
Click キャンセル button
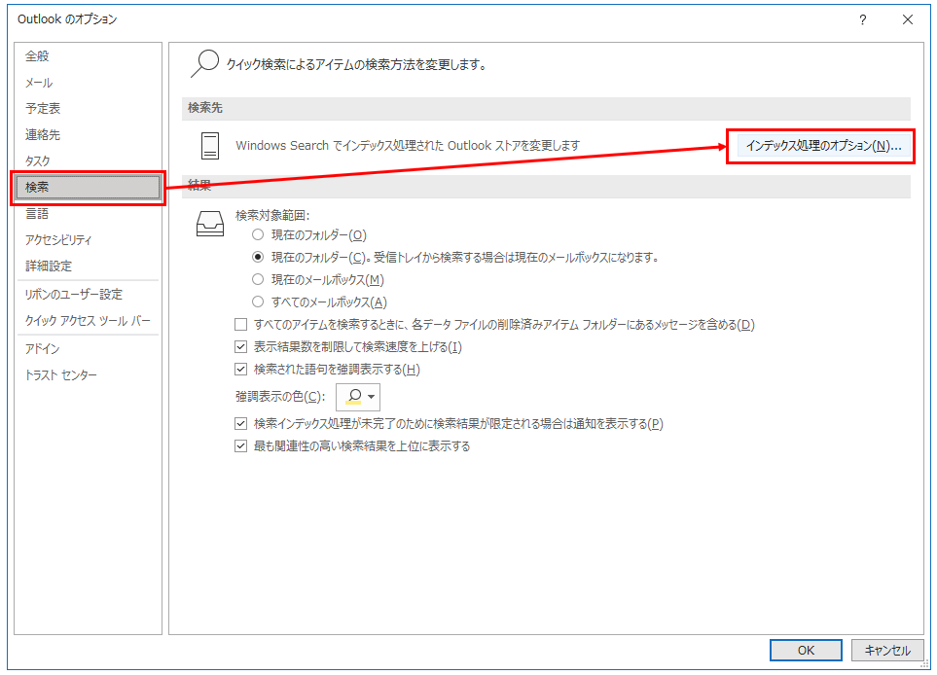point(886,650)
